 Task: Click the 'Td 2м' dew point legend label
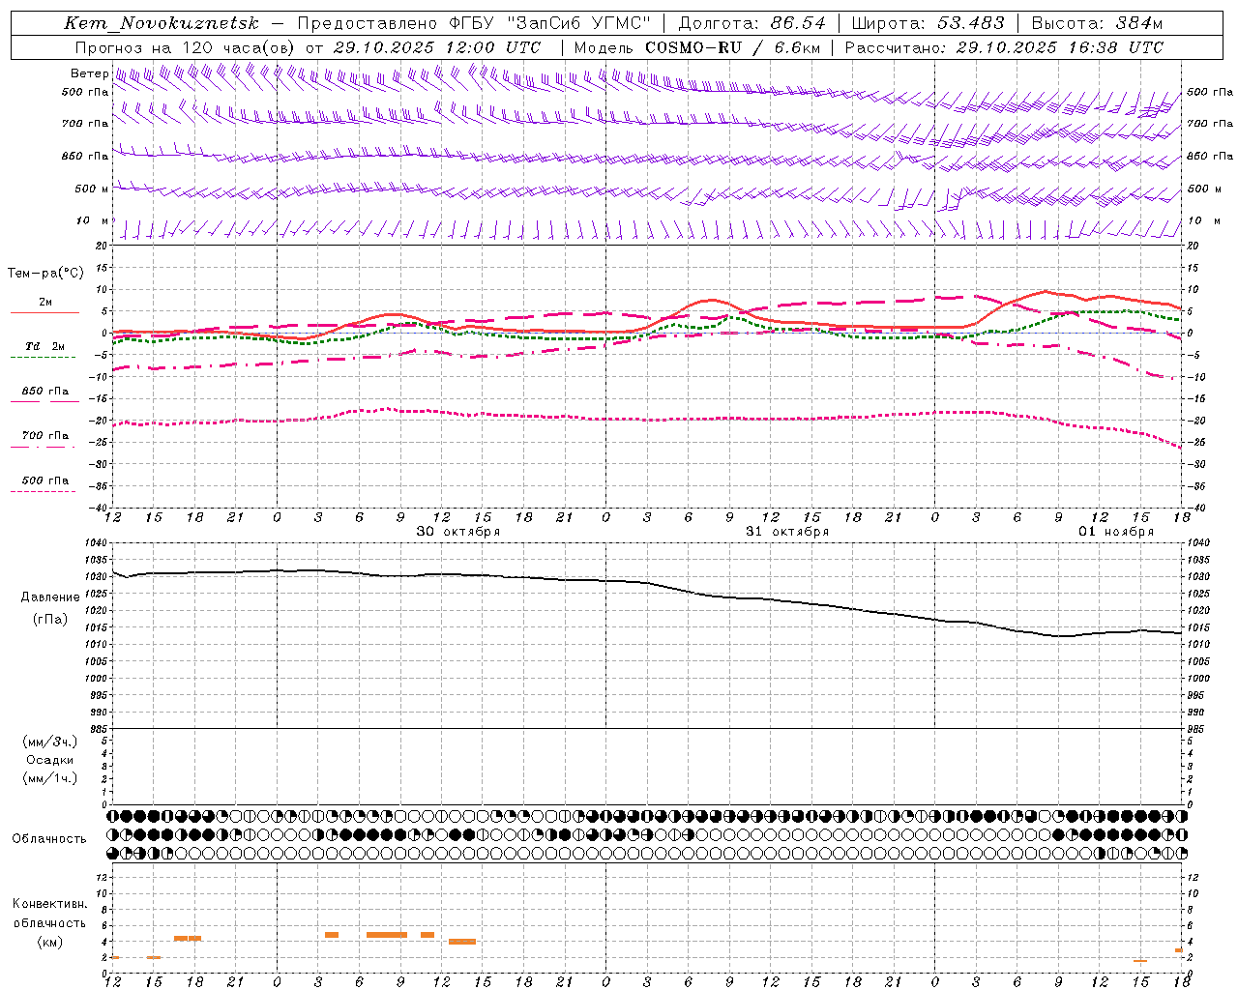pos(44,346)
